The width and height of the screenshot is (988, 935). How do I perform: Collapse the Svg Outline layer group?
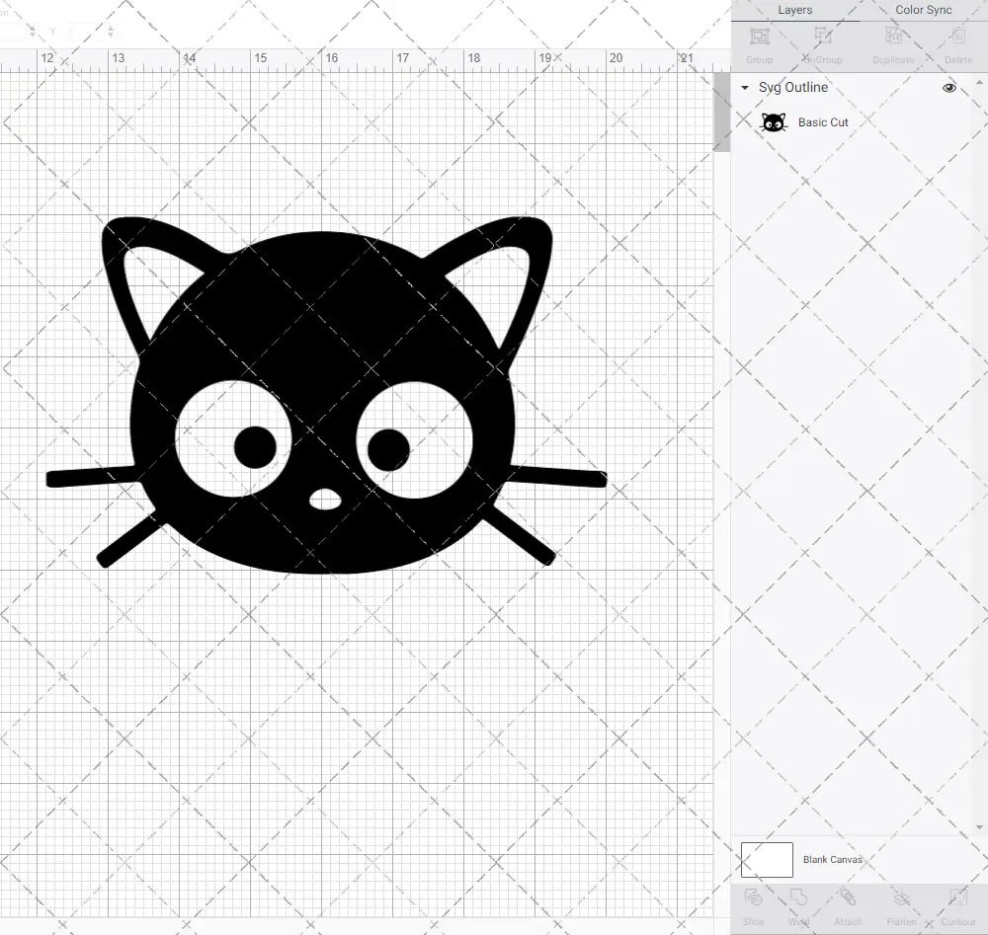pyautogui.click(x=744, y=87)
